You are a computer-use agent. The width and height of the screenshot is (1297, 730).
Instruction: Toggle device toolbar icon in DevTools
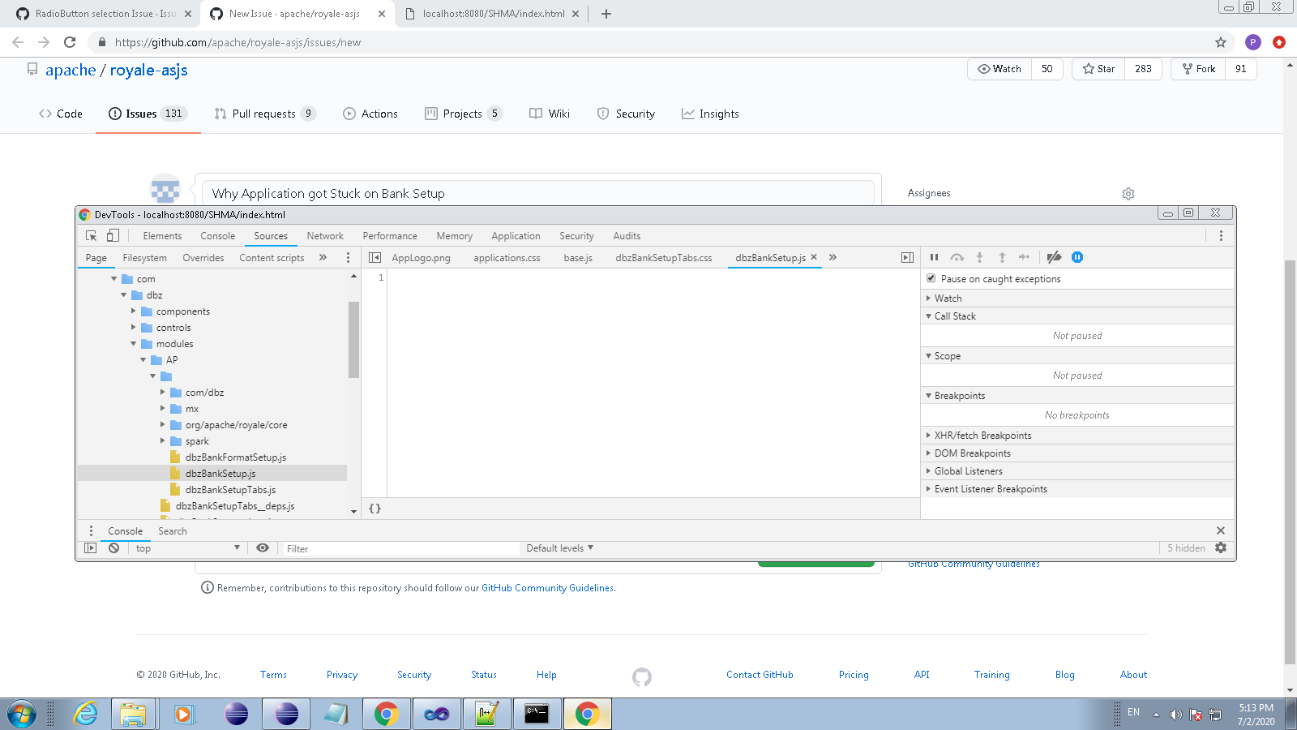click(113, 236)
